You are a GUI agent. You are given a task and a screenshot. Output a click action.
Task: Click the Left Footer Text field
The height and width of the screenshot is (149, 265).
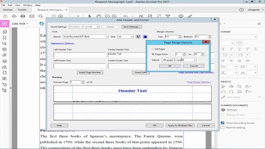tap(79, 66)
